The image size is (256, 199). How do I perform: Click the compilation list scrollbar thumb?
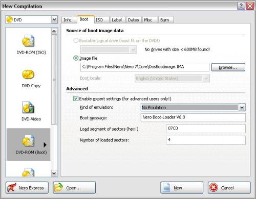click(54, 80)
